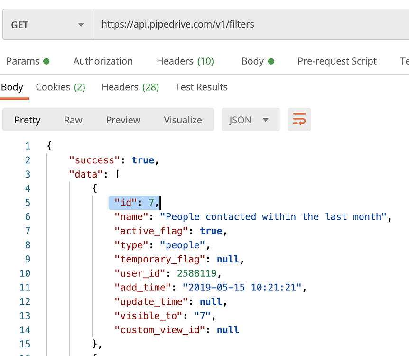The height and width of the screenshot is (356, 409).
Task: View the Cookies (2) response tab
Action: point(60,87)
